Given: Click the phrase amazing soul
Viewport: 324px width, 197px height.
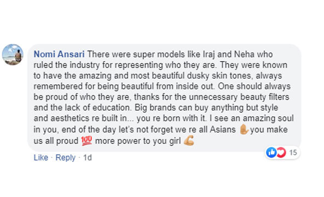Looking at the screenshot, I should (x=268, y=119).
